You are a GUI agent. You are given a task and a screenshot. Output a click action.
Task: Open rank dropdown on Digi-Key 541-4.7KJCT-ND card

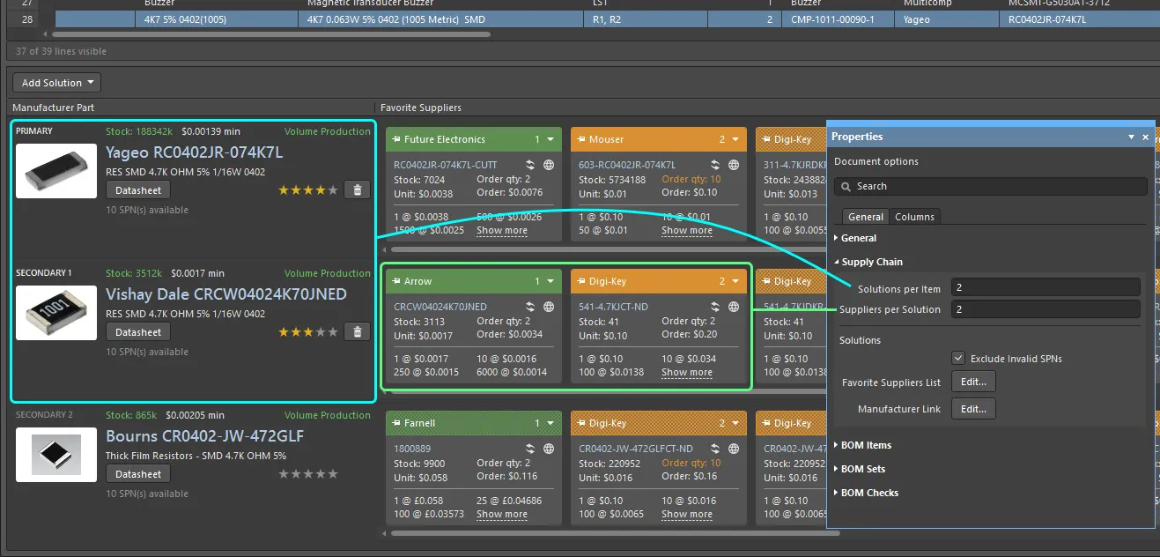(x=735, y=281)
